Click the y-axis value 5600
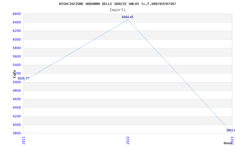 click(17, 56)
